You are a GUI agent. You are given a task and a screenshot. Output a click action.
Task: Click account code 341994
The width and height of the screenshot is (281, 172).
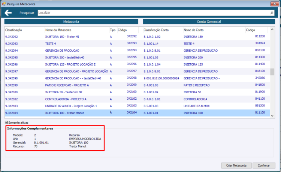tap(260, 43)
